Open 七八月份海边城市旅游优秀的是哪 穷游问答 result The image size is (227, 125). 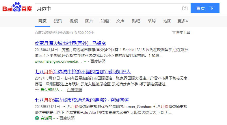pyautogui.click(x=82, y=100)
